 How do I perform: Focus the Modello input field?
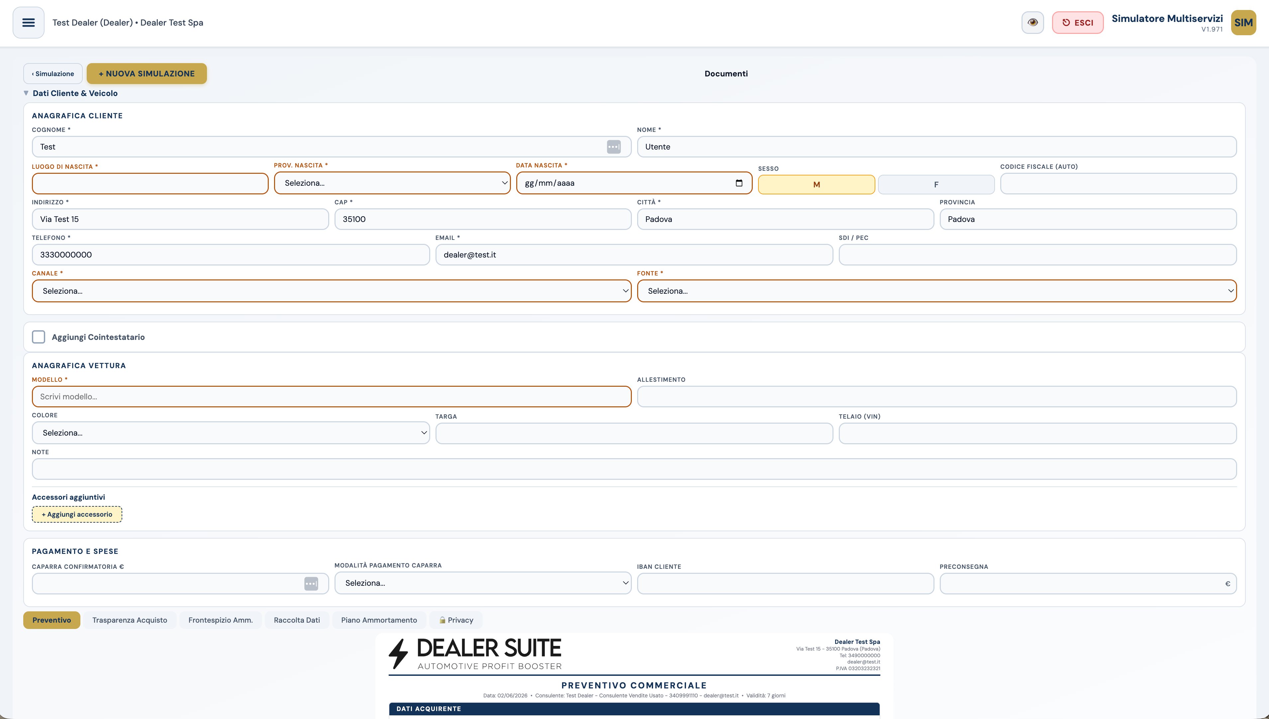(x=332, y=396)
